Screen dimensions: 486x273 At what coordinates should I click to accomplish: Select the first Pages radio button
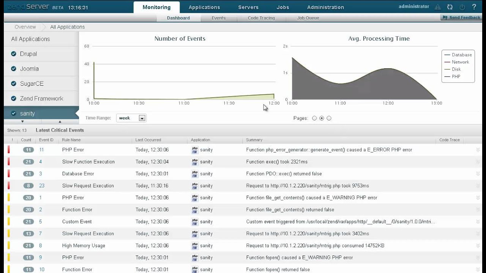(x=314, y=118)
